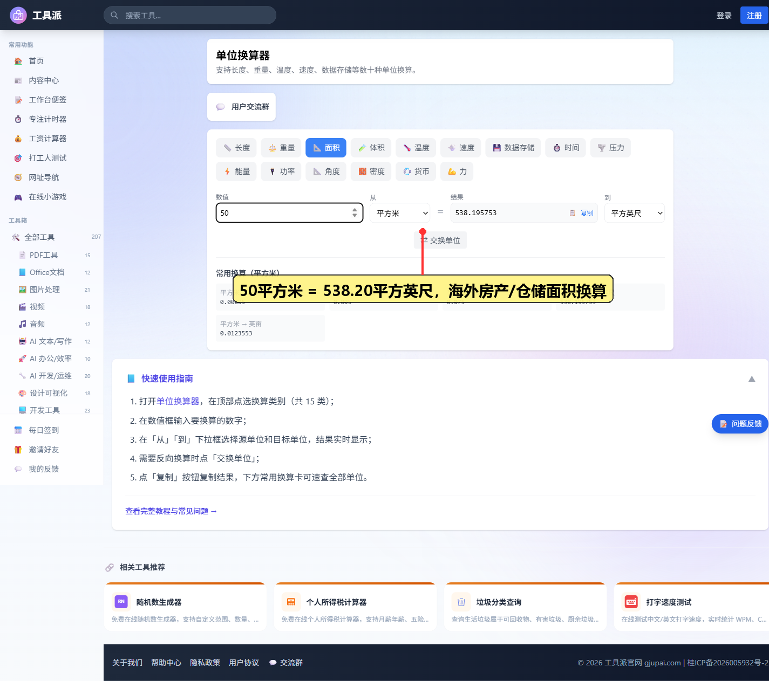The height and width of the screenshot is (681, 769).
Task: Select PDF工具 category
Action: (x=54, y=255)
